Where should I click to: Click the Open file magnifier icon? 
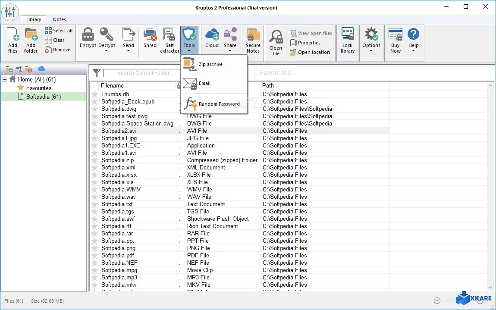pos(276,37)
